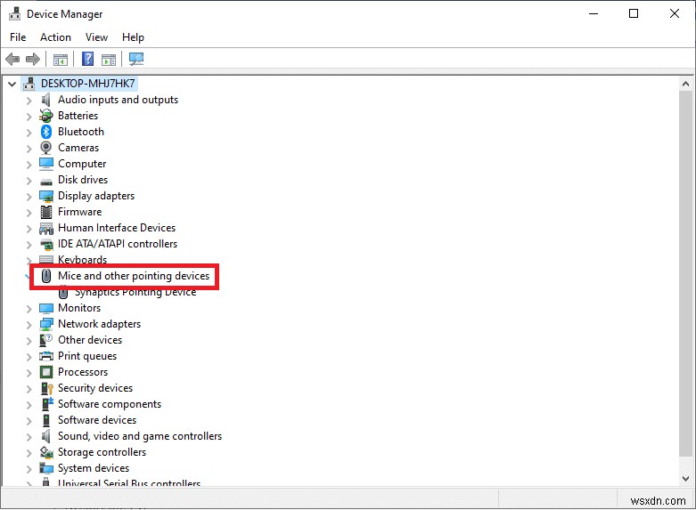Select the Keyboards category label
The image size is (696, 510).
83,260
